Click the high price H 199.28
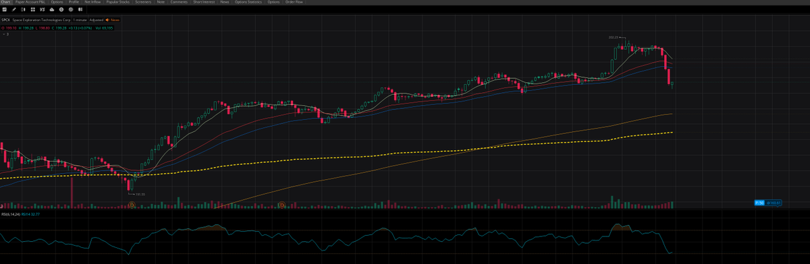The height and width of the screenshot is (264, 810). pos(26,28)
